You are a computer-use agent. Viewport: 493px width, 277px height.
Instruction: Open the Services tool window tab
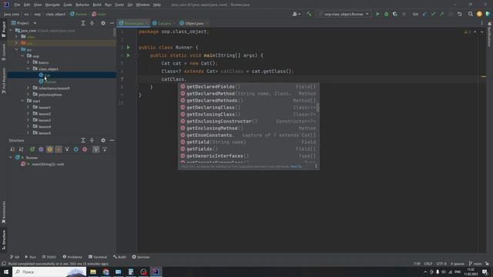tap(141, 257)
